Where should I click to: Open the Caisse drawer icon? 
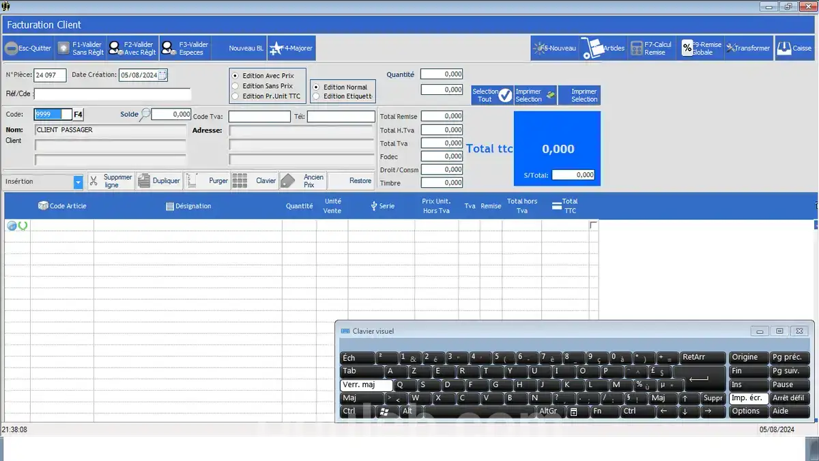click(784, 47)
